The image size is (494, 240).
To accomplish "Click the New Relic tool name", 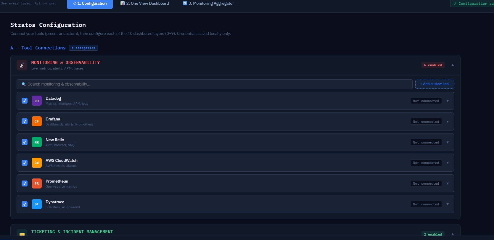I will tap(55, 140).
